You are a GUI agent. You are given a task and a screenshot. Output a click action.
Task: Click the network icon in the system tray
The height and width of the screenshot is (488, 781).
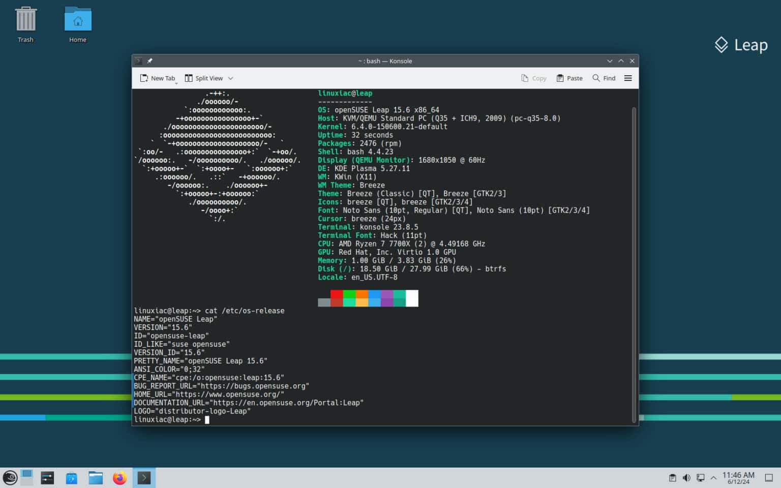point(701,478)
